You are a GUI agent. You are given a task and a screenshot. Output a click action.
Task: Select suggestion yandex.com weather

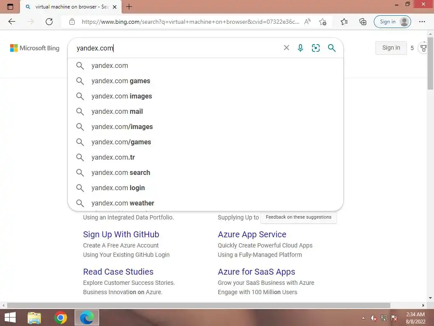[206, 203]
